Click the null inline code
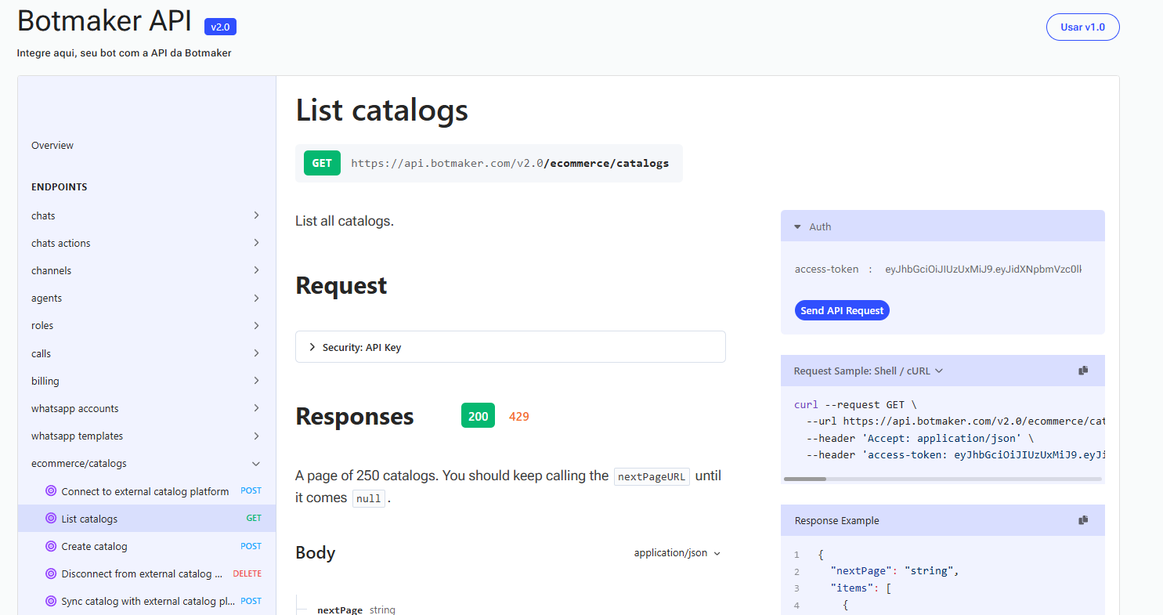The width and height of the screenshot is (1163, 615). (x=368, y=498)
